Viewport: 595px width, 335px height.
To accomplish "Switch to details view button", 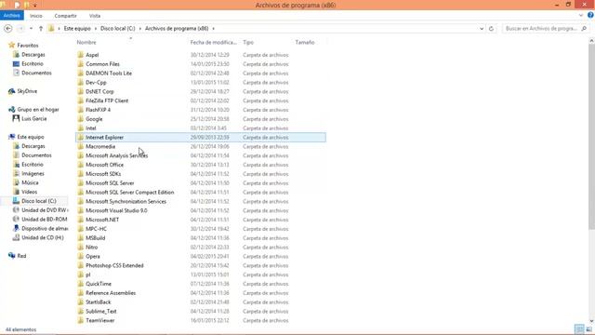I will point(579,328).
